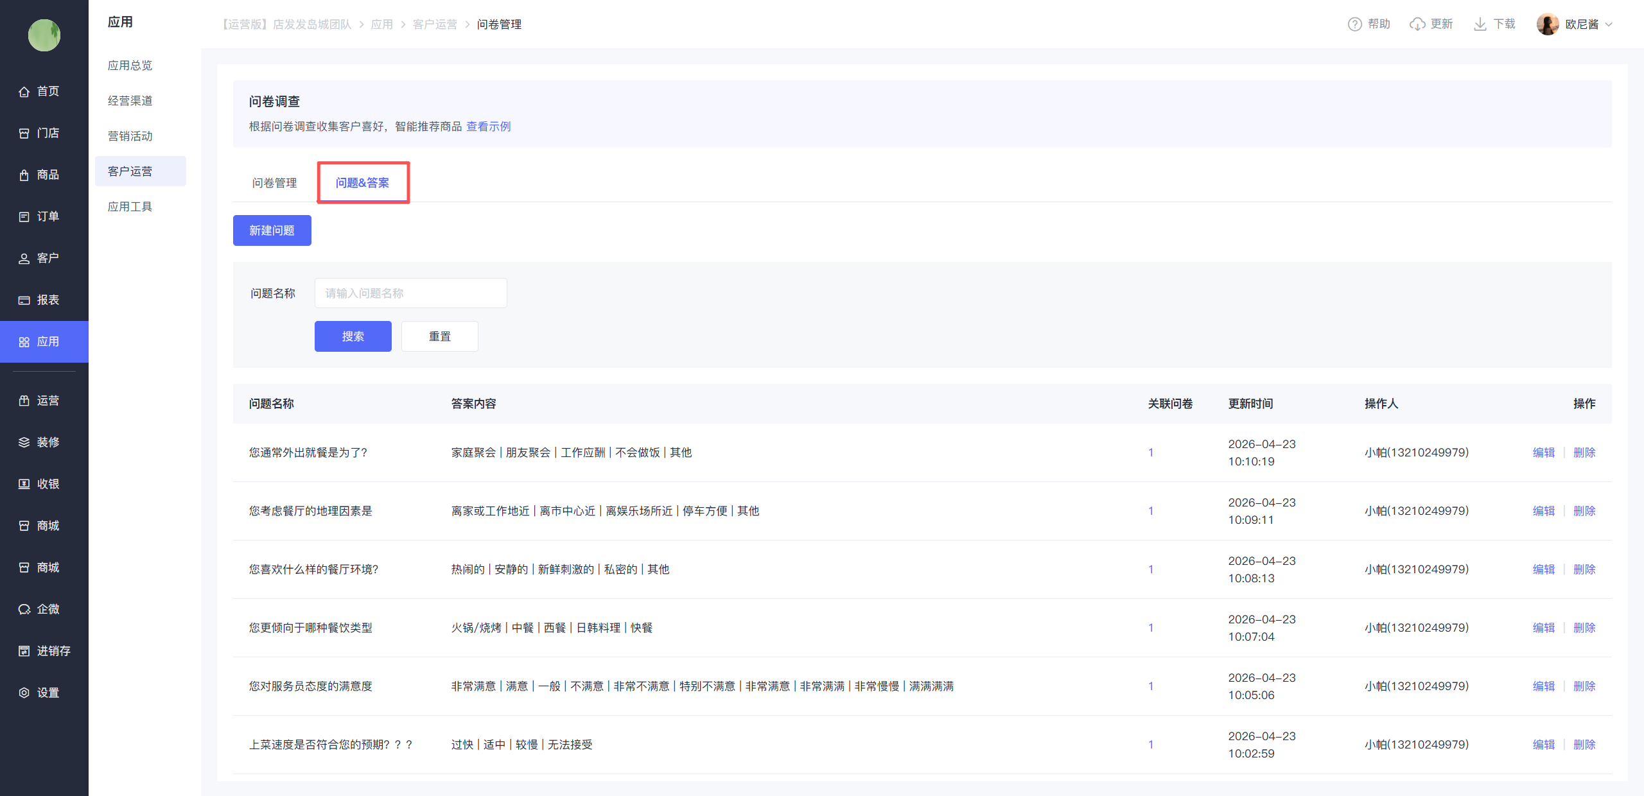1644x796 pixels.
Task: Click the home icon in sidebar
Action: click(24, 92)
